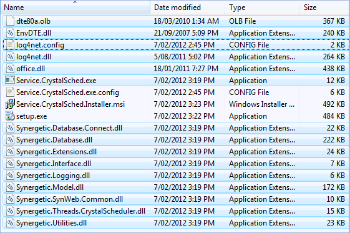350x233 pixels.
Task: Click the 12 KB size cell
Action: (x=336, y=81)
